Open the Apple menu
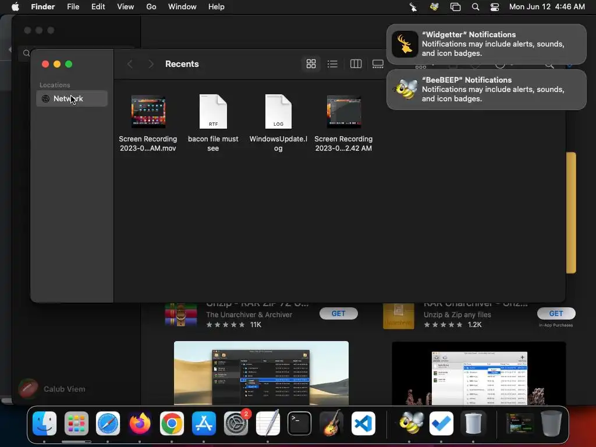Screen dimensions: 596x447 pos(15,7)
